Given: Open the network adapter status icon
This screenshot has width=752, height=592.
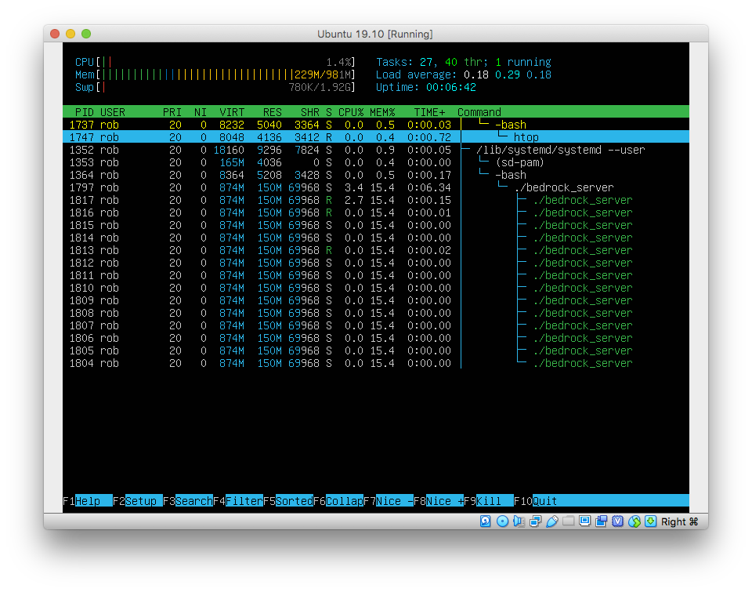Looking at the screenshot, I should point(536,521).
